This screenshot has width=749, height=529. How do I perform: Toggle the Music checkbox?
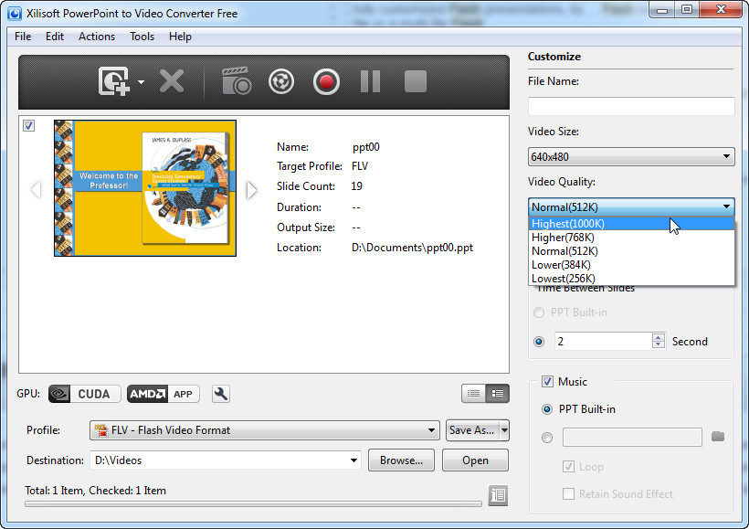click(x=547, y=381)
